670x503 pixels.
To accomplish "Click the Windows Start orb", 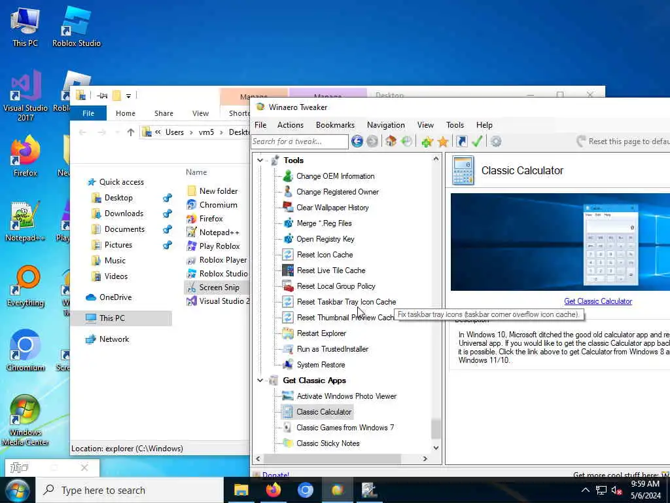I will 17,490.
